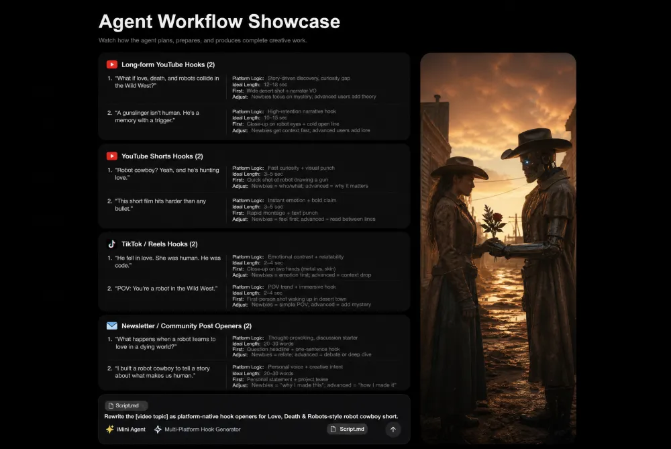Click 'Newbies = simple POV; advanced = add mystery'
Viewport: 671px width, 449px height.
pos(311,305)
